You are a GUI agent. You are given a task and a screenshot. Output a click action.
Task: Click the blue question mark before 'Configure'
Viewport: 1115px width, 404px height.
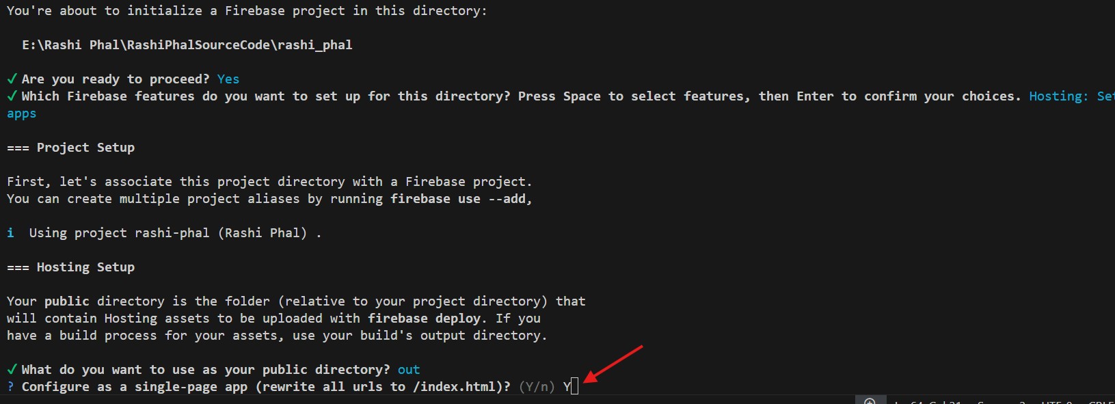pos(10,386)
